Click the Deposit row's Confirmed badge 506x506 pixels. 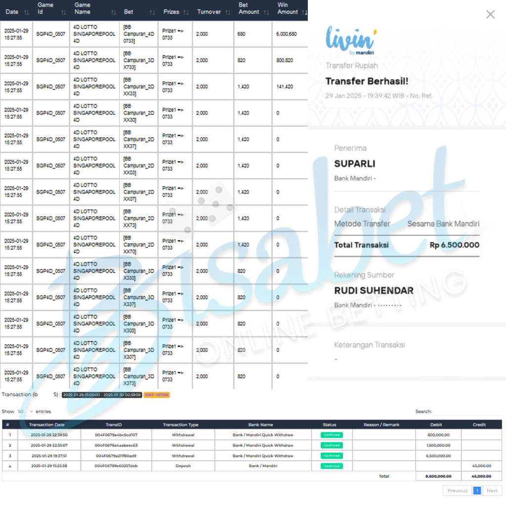(332, 466)
